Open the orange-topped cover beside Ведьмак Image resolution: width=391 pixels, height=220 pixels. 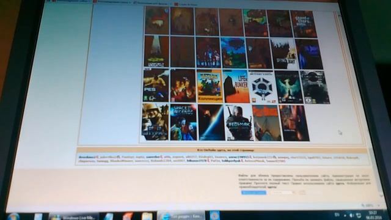click(x=266, y=123)
